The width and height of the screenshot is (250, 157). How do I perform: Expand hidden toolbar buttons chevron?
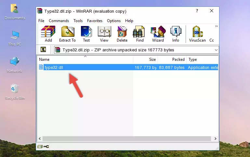point(217,26)
